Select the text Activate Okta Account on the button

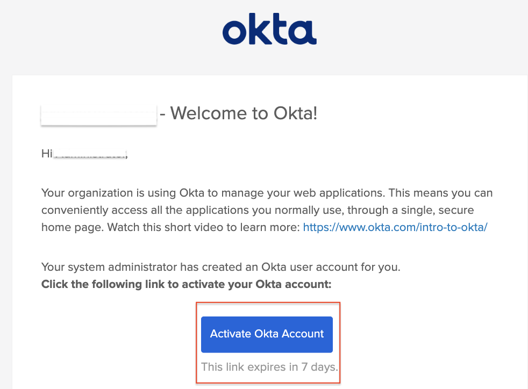click(x=267, y=334)
